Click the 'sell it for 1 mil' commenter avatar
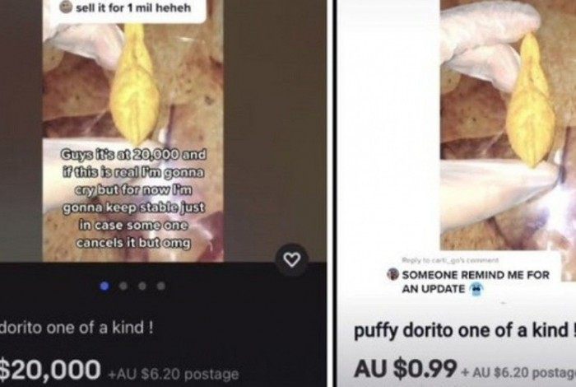 (x=66, y=7)
